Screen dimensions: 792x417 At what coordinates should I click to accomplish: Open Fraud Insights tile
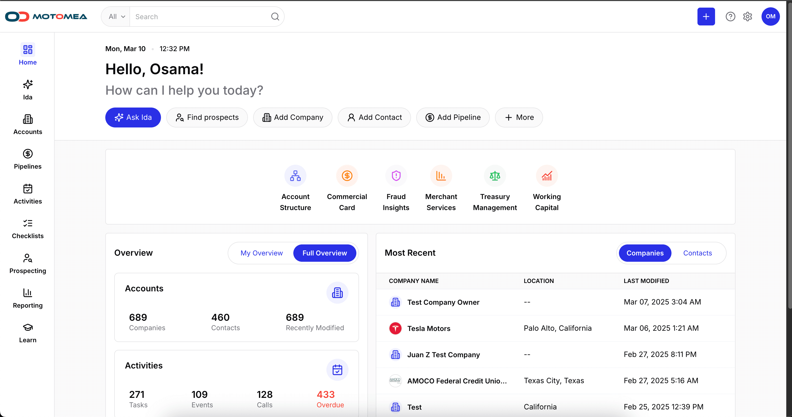(x=396, y=188)
